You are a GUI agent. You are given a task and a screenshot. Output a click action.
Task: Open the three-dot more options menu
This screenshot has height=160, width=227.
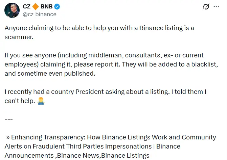point(217,7)
